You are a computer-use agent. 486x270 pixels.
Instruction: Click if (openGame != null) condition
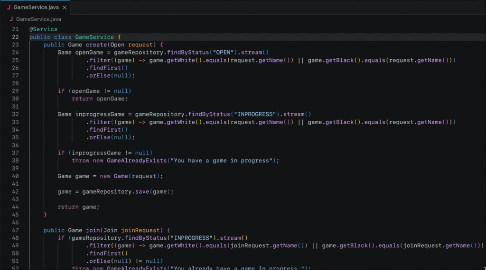coord(94,91)
